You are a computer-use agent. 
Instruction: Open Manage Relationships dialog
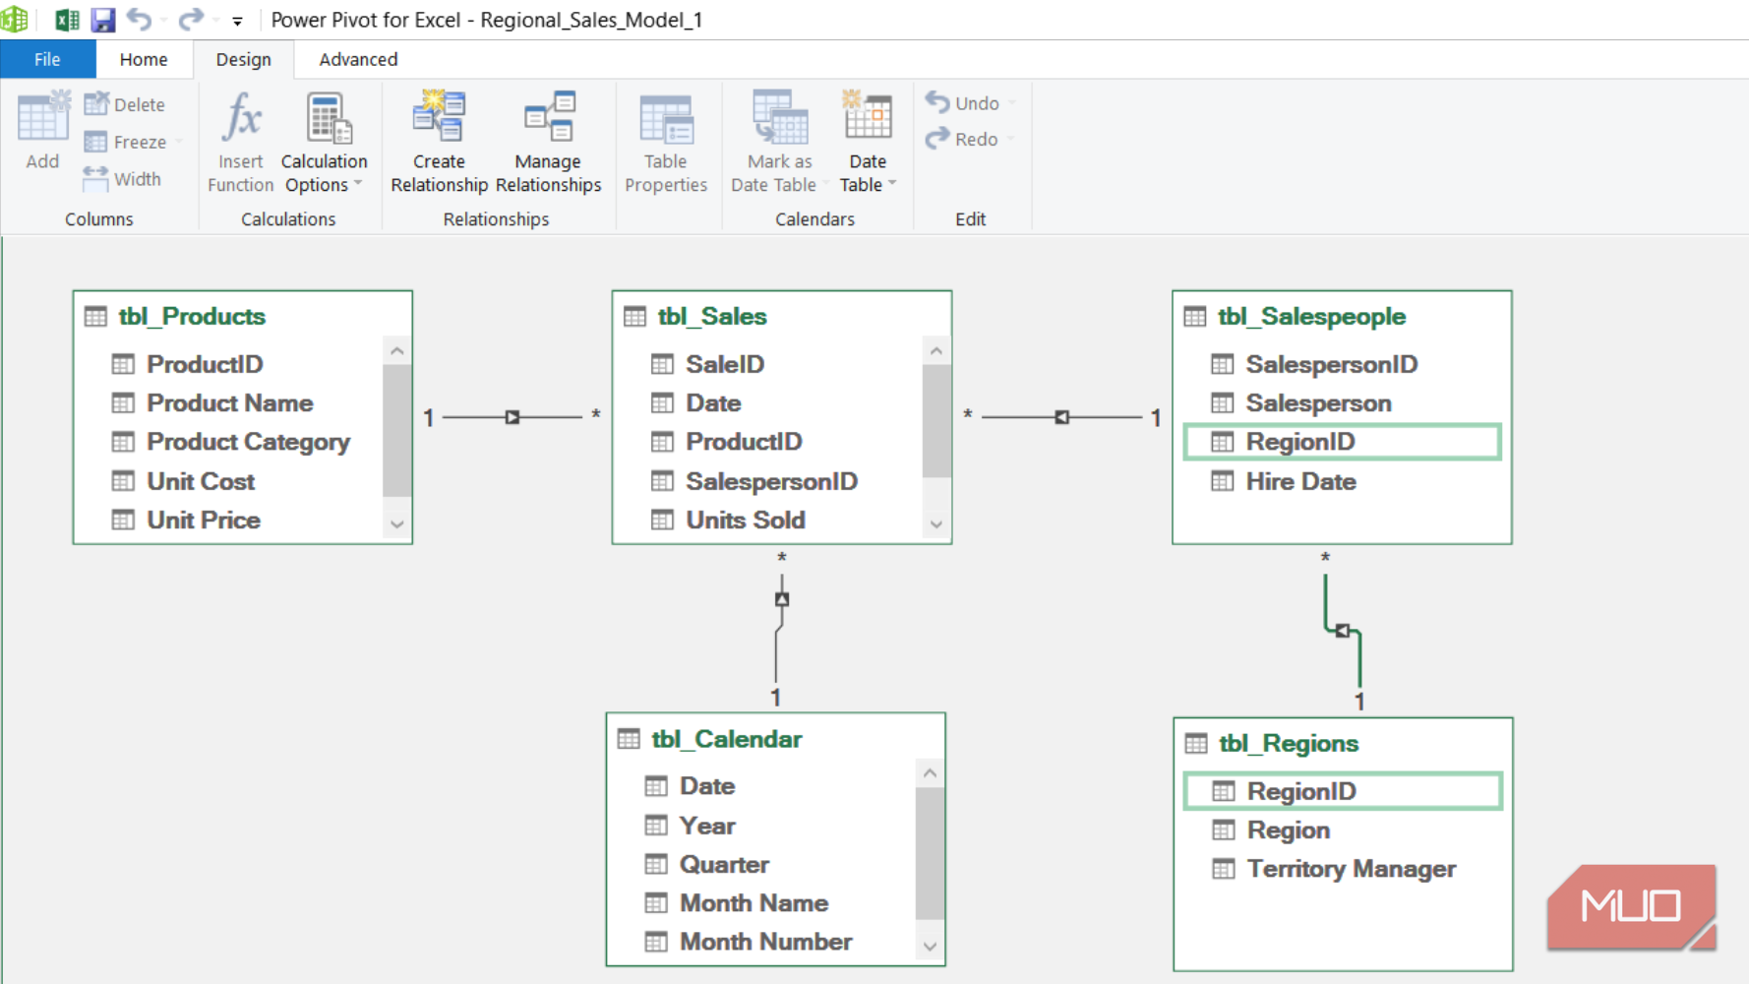click(x=549, y=143)
